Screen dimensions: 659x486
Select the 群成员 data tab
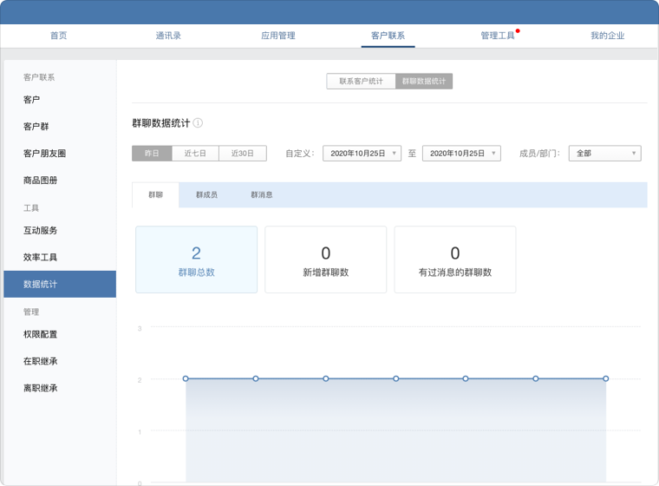[206, 194]
